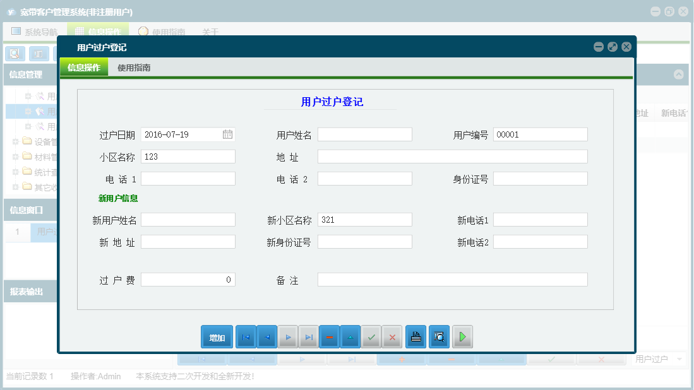Click the 增加 button
This screenshot has height=390, width=694.
[217, 336]
